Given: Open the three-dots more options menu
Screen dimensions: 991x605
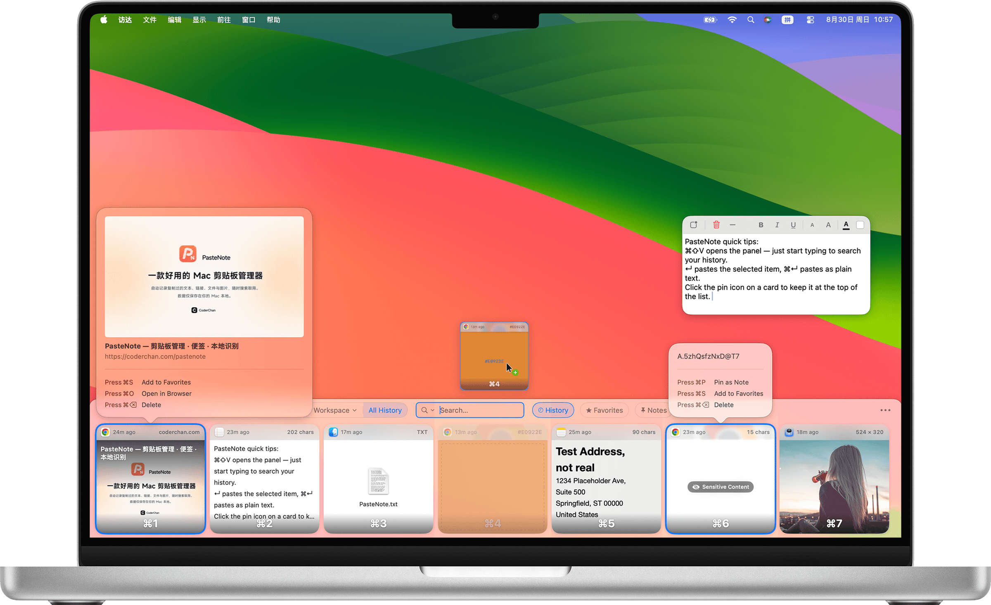Looking at the screenshot, I should tap(885, 410).
